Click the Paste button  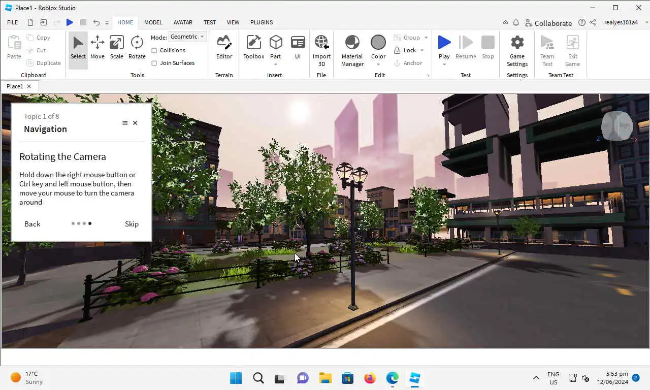point(14,48)
